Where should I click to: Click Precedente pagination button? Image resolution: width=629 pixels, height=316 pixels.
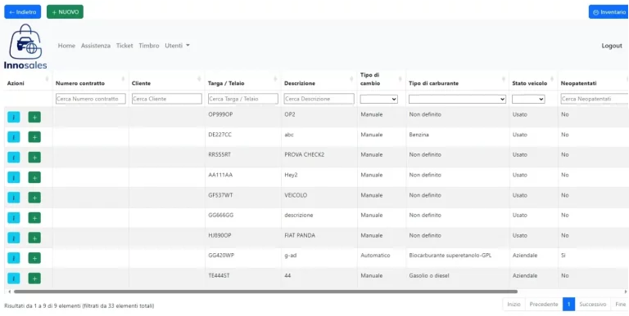point(544,305)
